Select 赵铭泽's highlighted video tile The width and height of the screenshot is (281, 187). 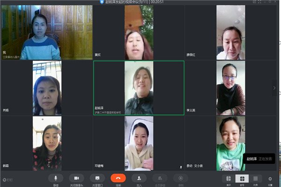(139, 88)
